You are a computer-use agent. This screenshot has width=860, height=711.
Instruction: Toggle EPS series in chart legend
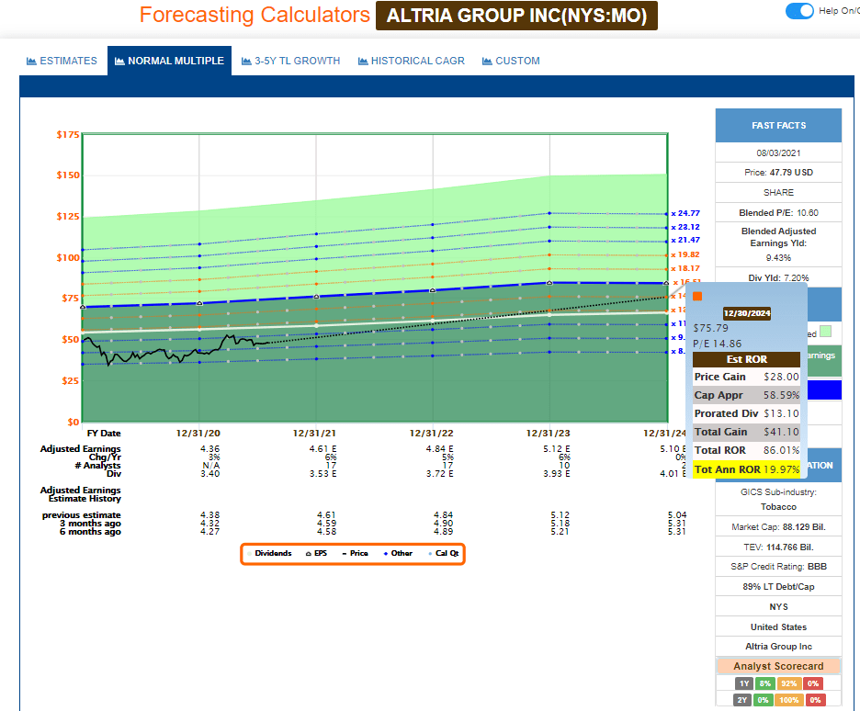316,553
